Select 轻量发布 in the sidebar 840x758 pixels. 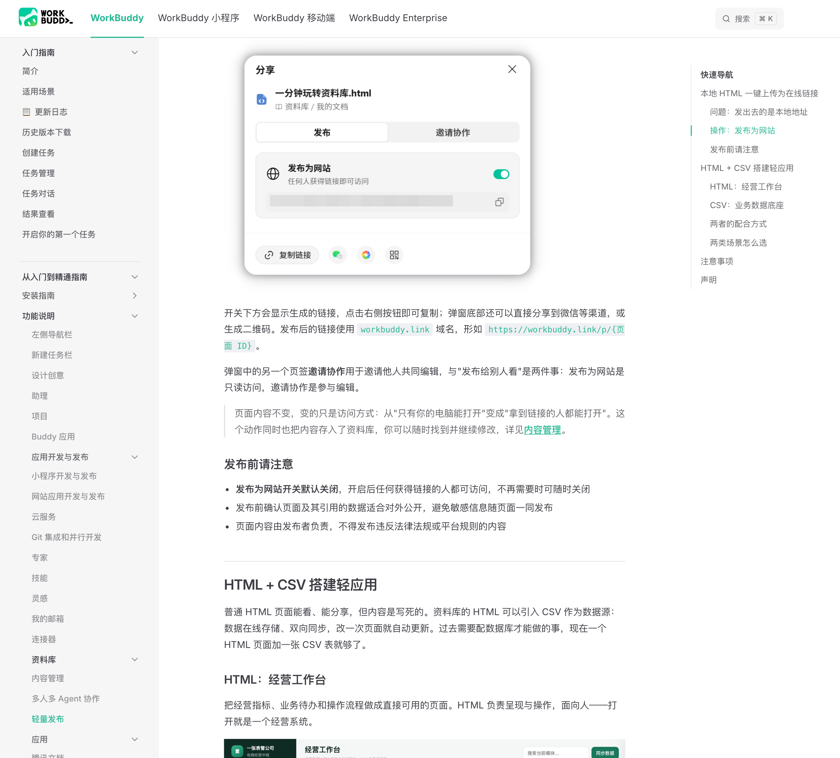[48, 719]
